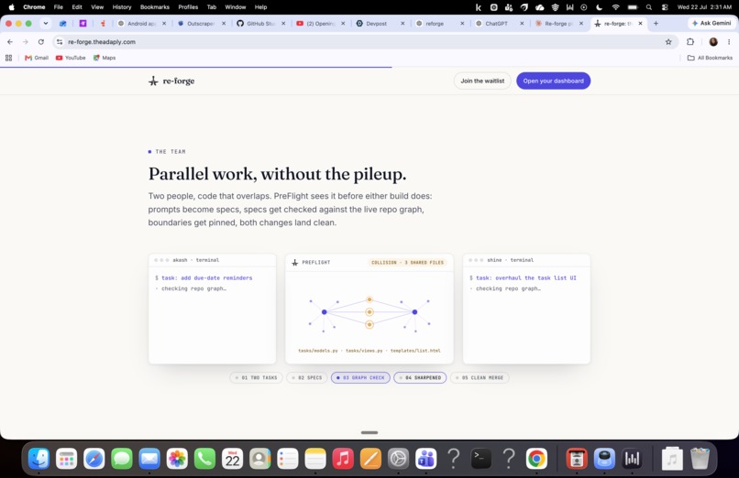Bookmark this page with the star icon
739x478 pixels.
[668, 42]
